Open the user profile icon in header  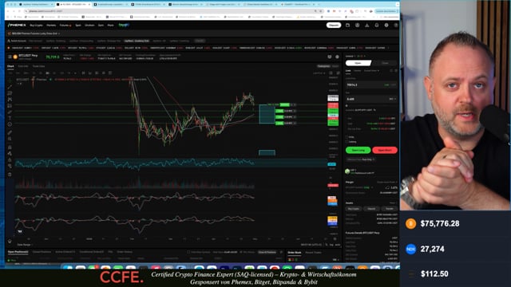(357, 25)
